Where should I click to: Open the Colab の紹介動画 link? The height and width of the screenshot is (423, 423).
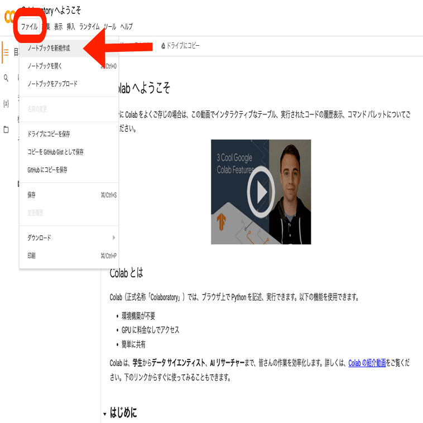(x=367, y=363)
